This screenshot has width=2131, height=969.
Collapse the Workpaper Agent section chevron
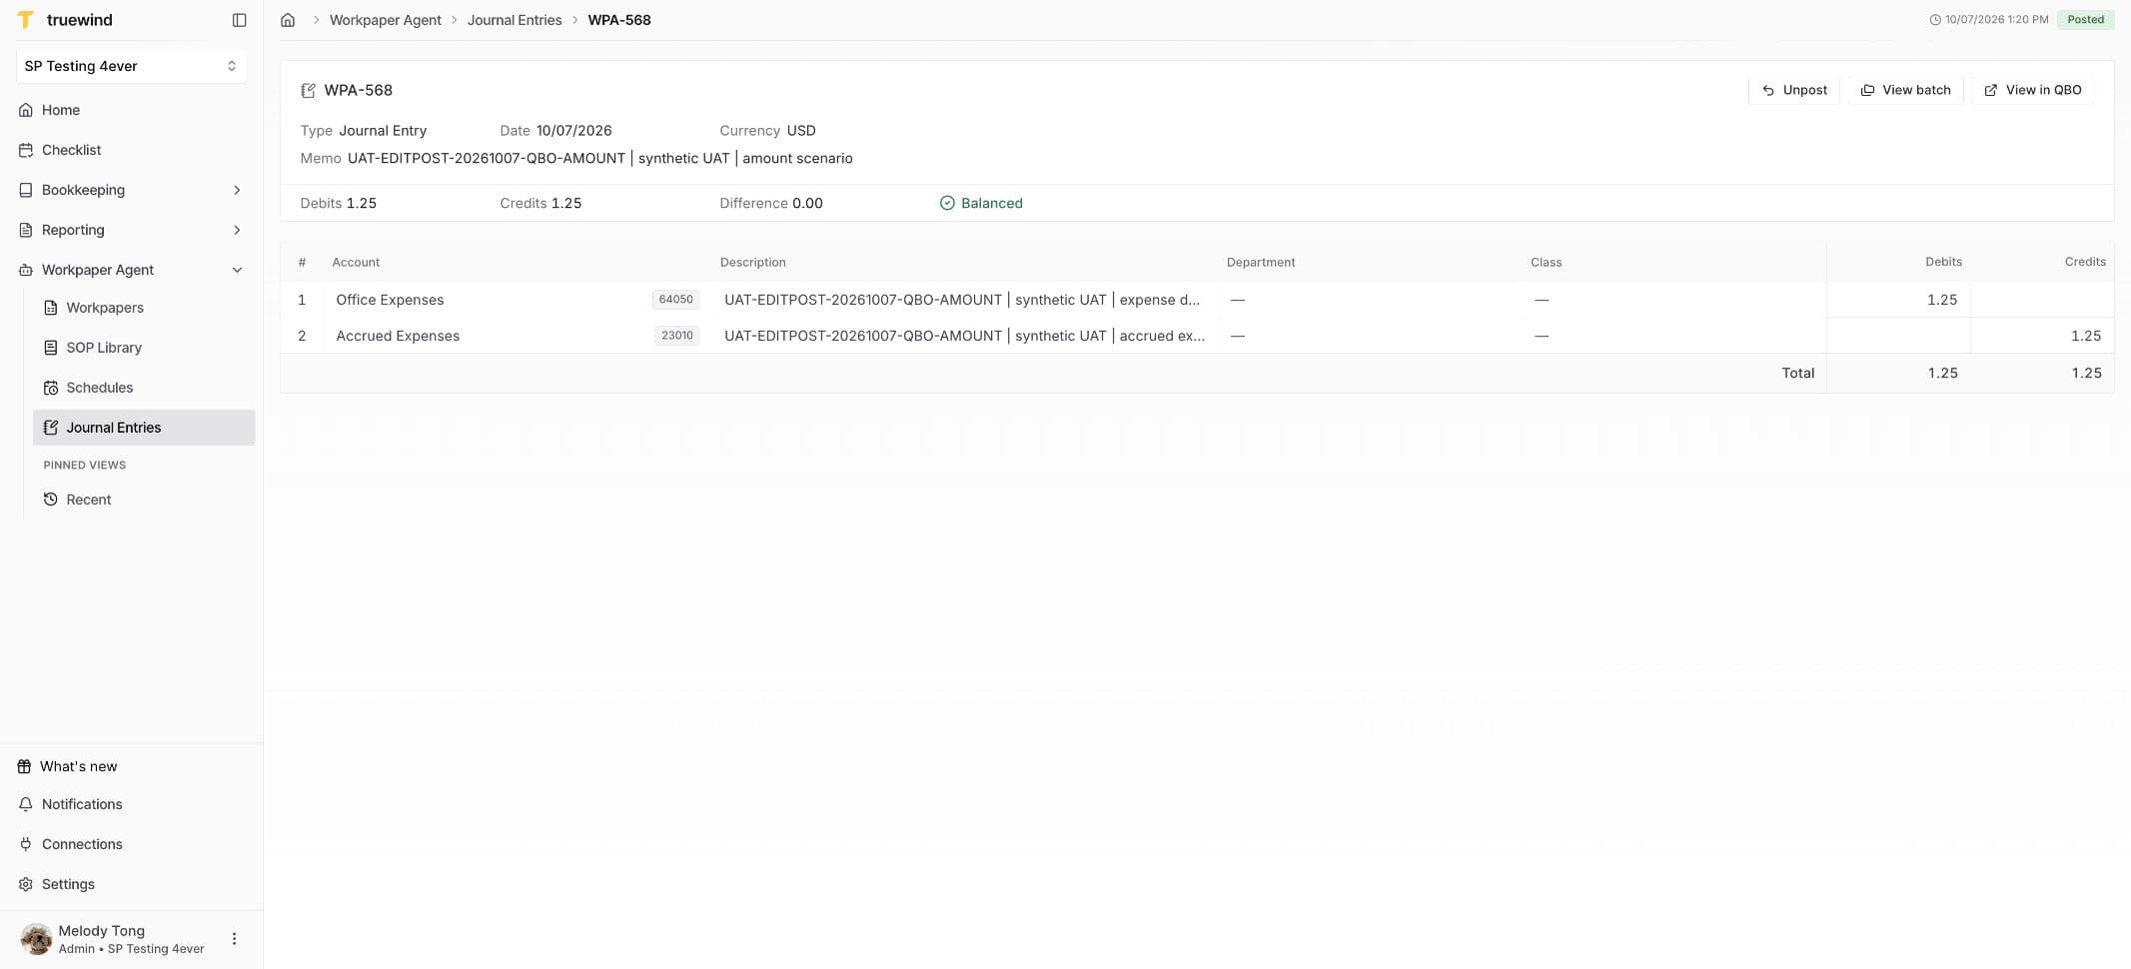coord(237,270)
